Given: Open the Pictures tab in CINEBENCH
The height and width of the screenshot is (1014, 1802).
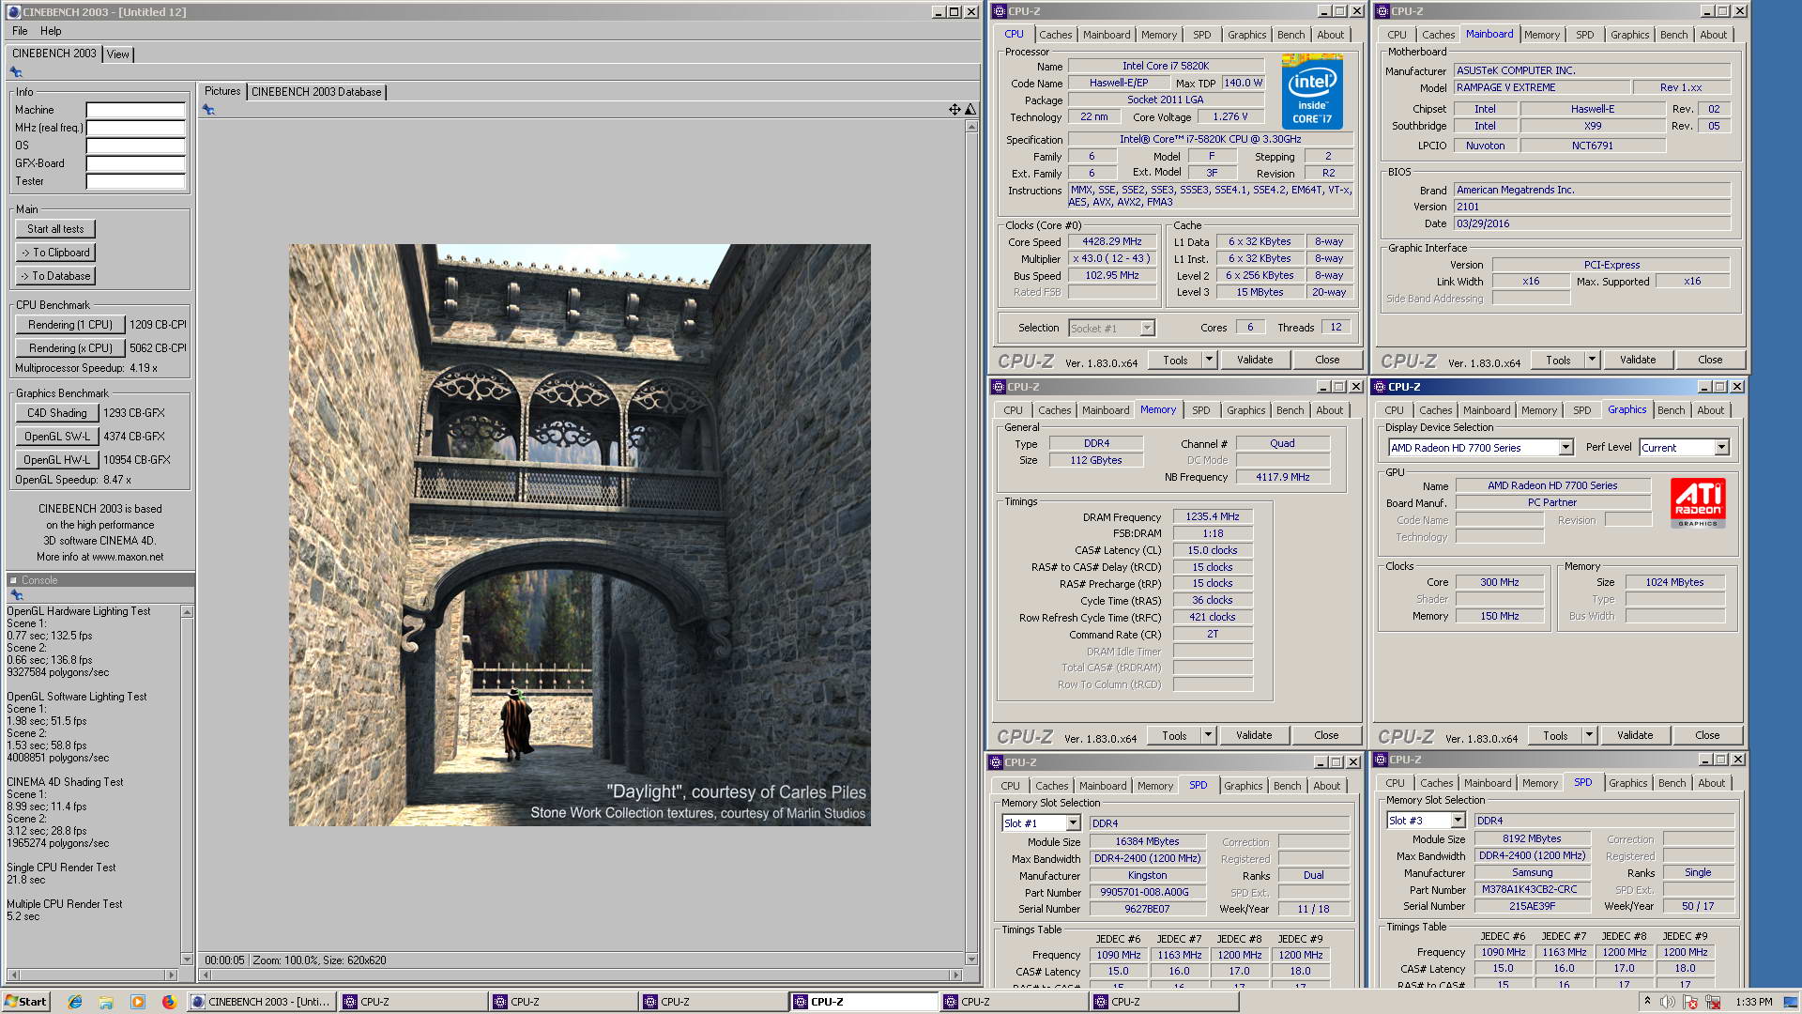Looking at the screenshot, I should coord(222,91).
